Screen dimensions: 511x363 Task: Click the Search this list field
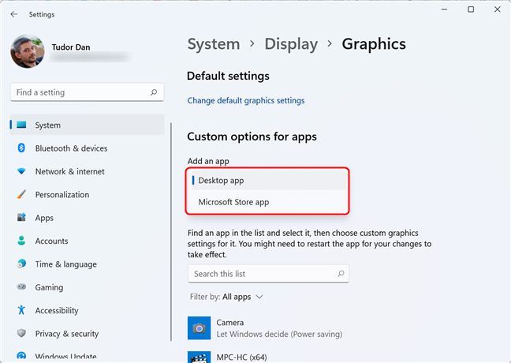(269, 274)
